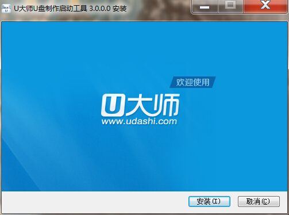
Task: Click the U大师 installer icon in title bar
Action: tap(6, 8)
